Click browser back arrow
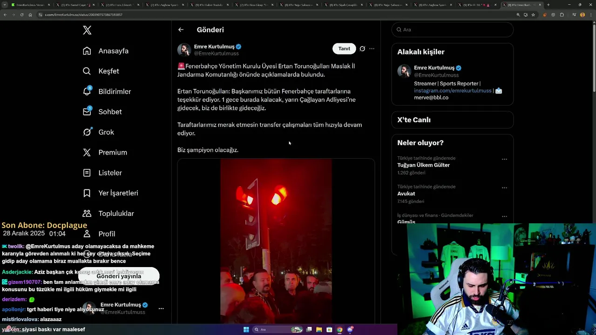The width and height of the screenshot is (596, 335). 5,14
